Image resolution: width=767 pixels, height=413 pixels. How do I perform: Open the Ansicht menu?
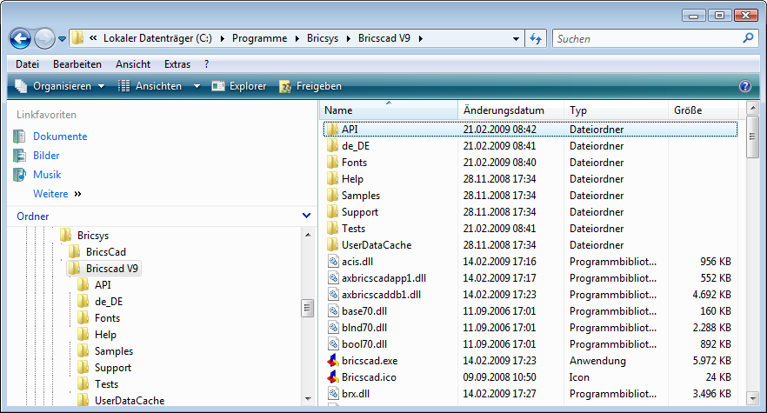point(133,64)
